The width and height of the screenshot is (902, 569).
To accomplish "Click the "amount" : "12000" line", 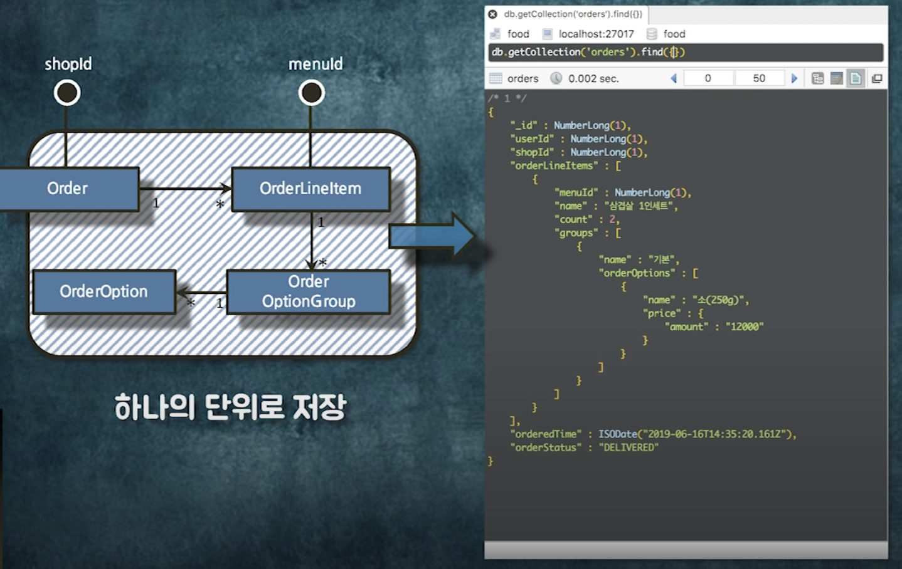I will (714, 326).
